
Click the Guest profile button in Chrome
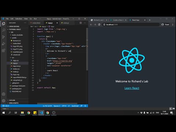165,25
